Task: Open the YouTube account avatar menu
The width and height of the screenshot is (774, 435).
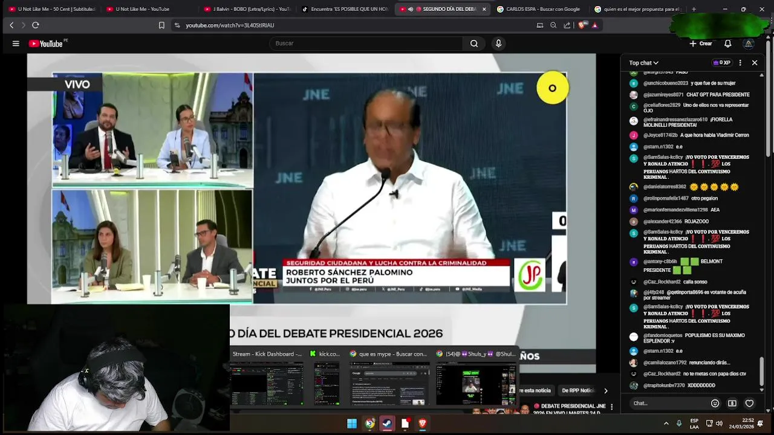Action: [749, 43]
